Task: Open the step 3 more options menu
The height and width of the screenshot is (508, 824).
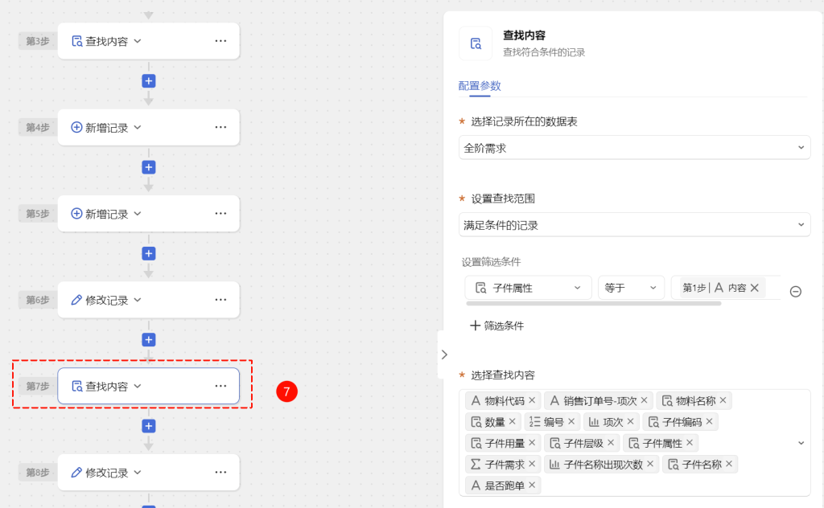Action: [x=220, y=41]
